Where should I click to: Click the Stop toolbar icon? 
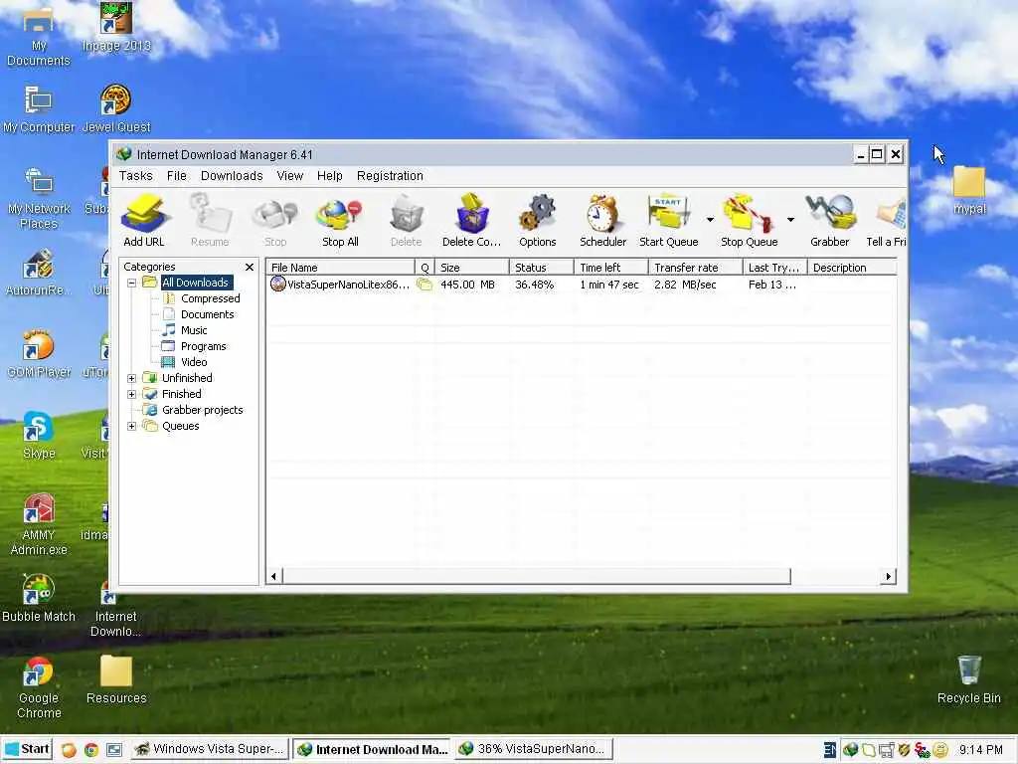click(275, 220)
